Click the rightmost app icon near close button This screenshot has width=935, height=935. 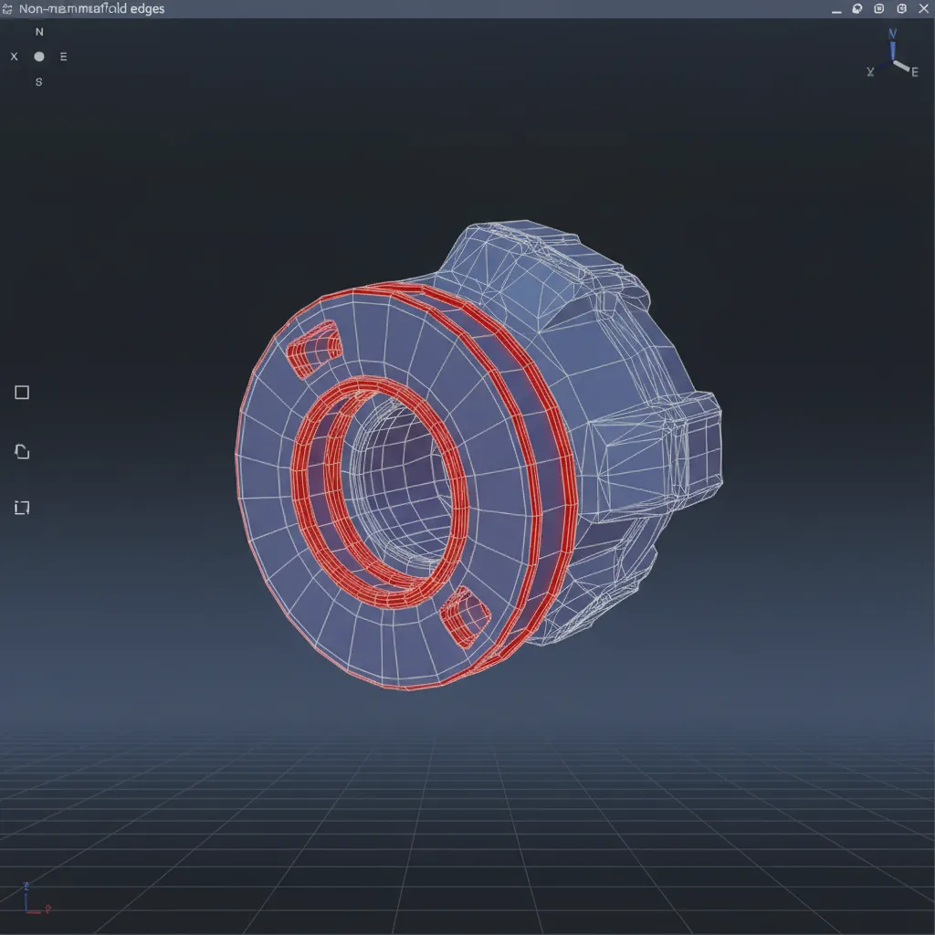(x=899, y=8)
